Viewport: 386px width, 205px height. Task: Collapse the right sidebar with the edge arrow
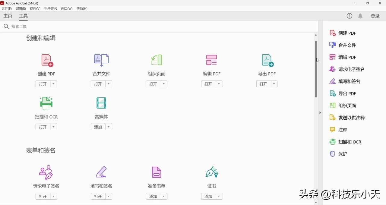320,112
